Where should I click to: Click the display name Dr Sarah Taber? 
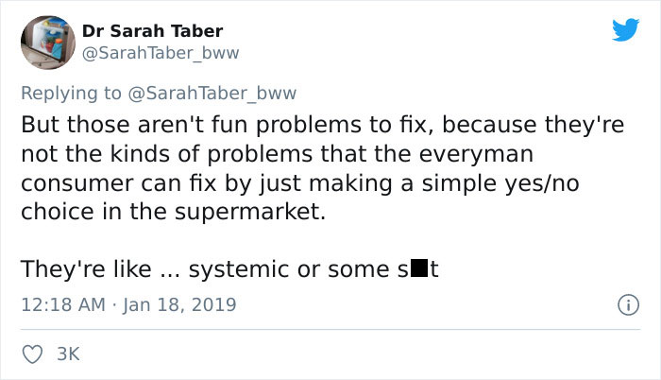pyautogui.click(x=153, y=31)
